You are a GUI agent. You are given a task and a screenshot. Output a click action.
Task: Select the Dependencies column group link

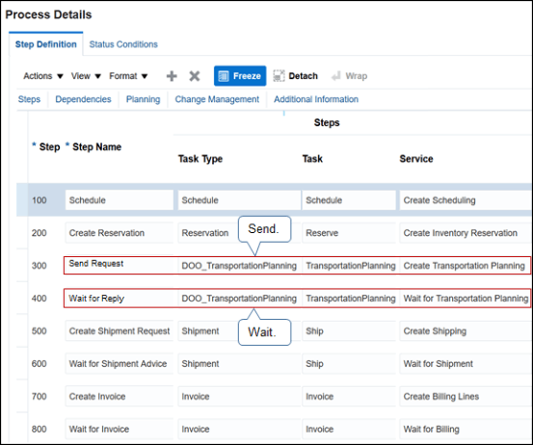click(83, 99)
